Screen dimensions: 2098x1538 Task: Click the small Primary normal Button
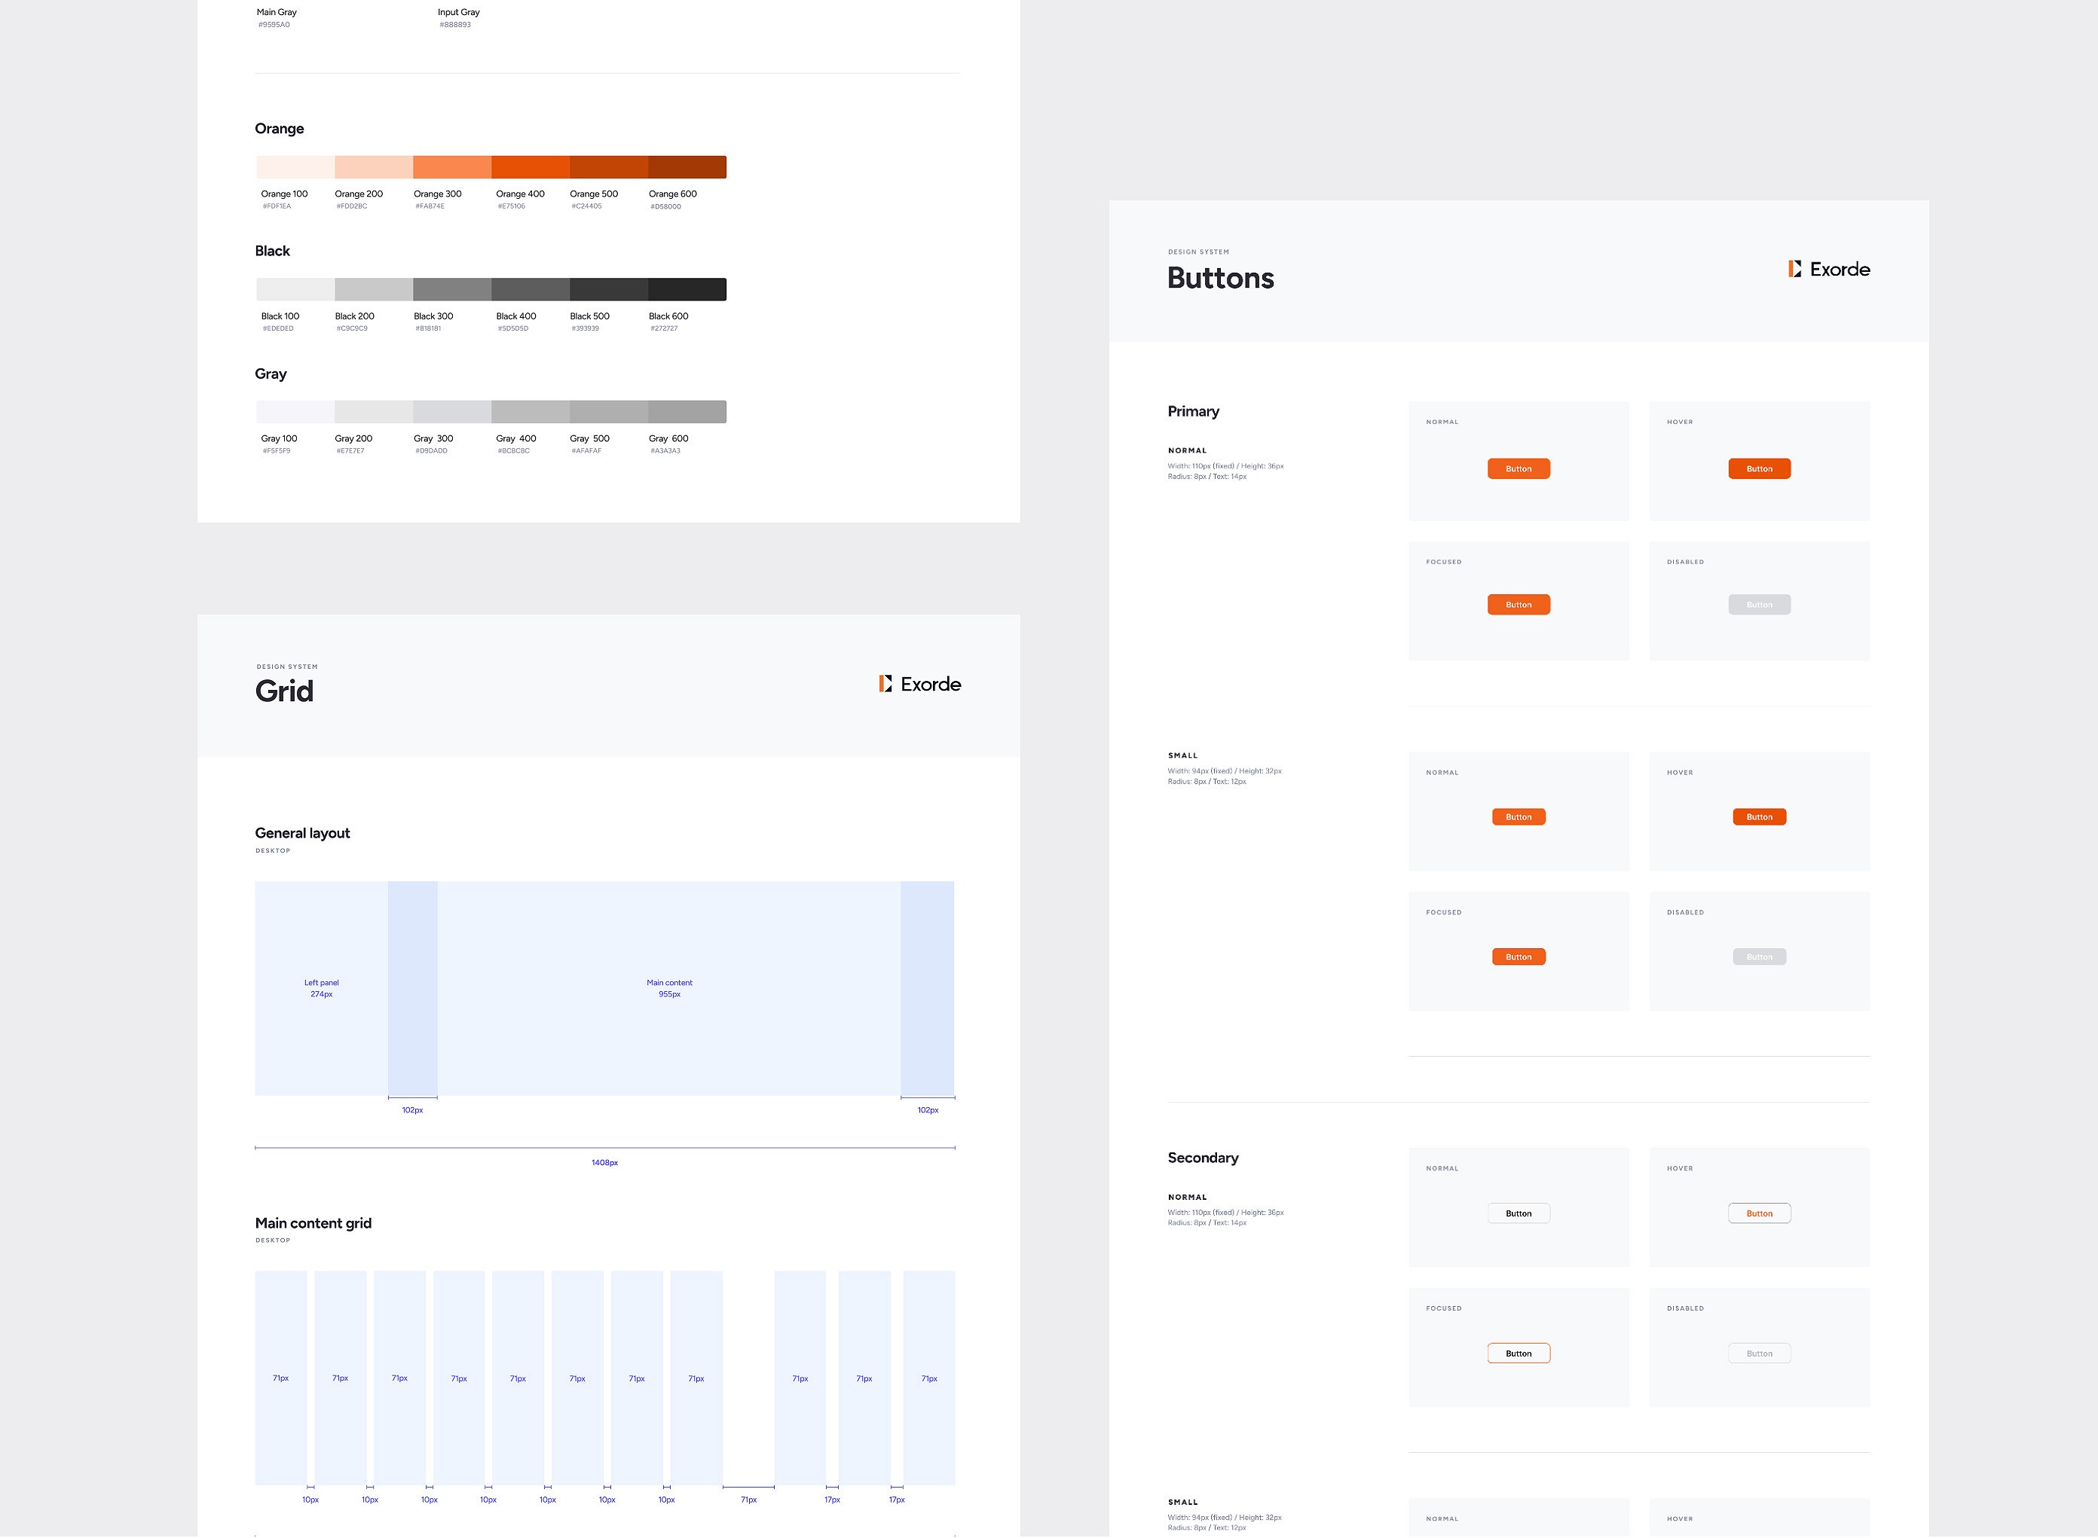pyautogui.click(x=1518, y=816)
